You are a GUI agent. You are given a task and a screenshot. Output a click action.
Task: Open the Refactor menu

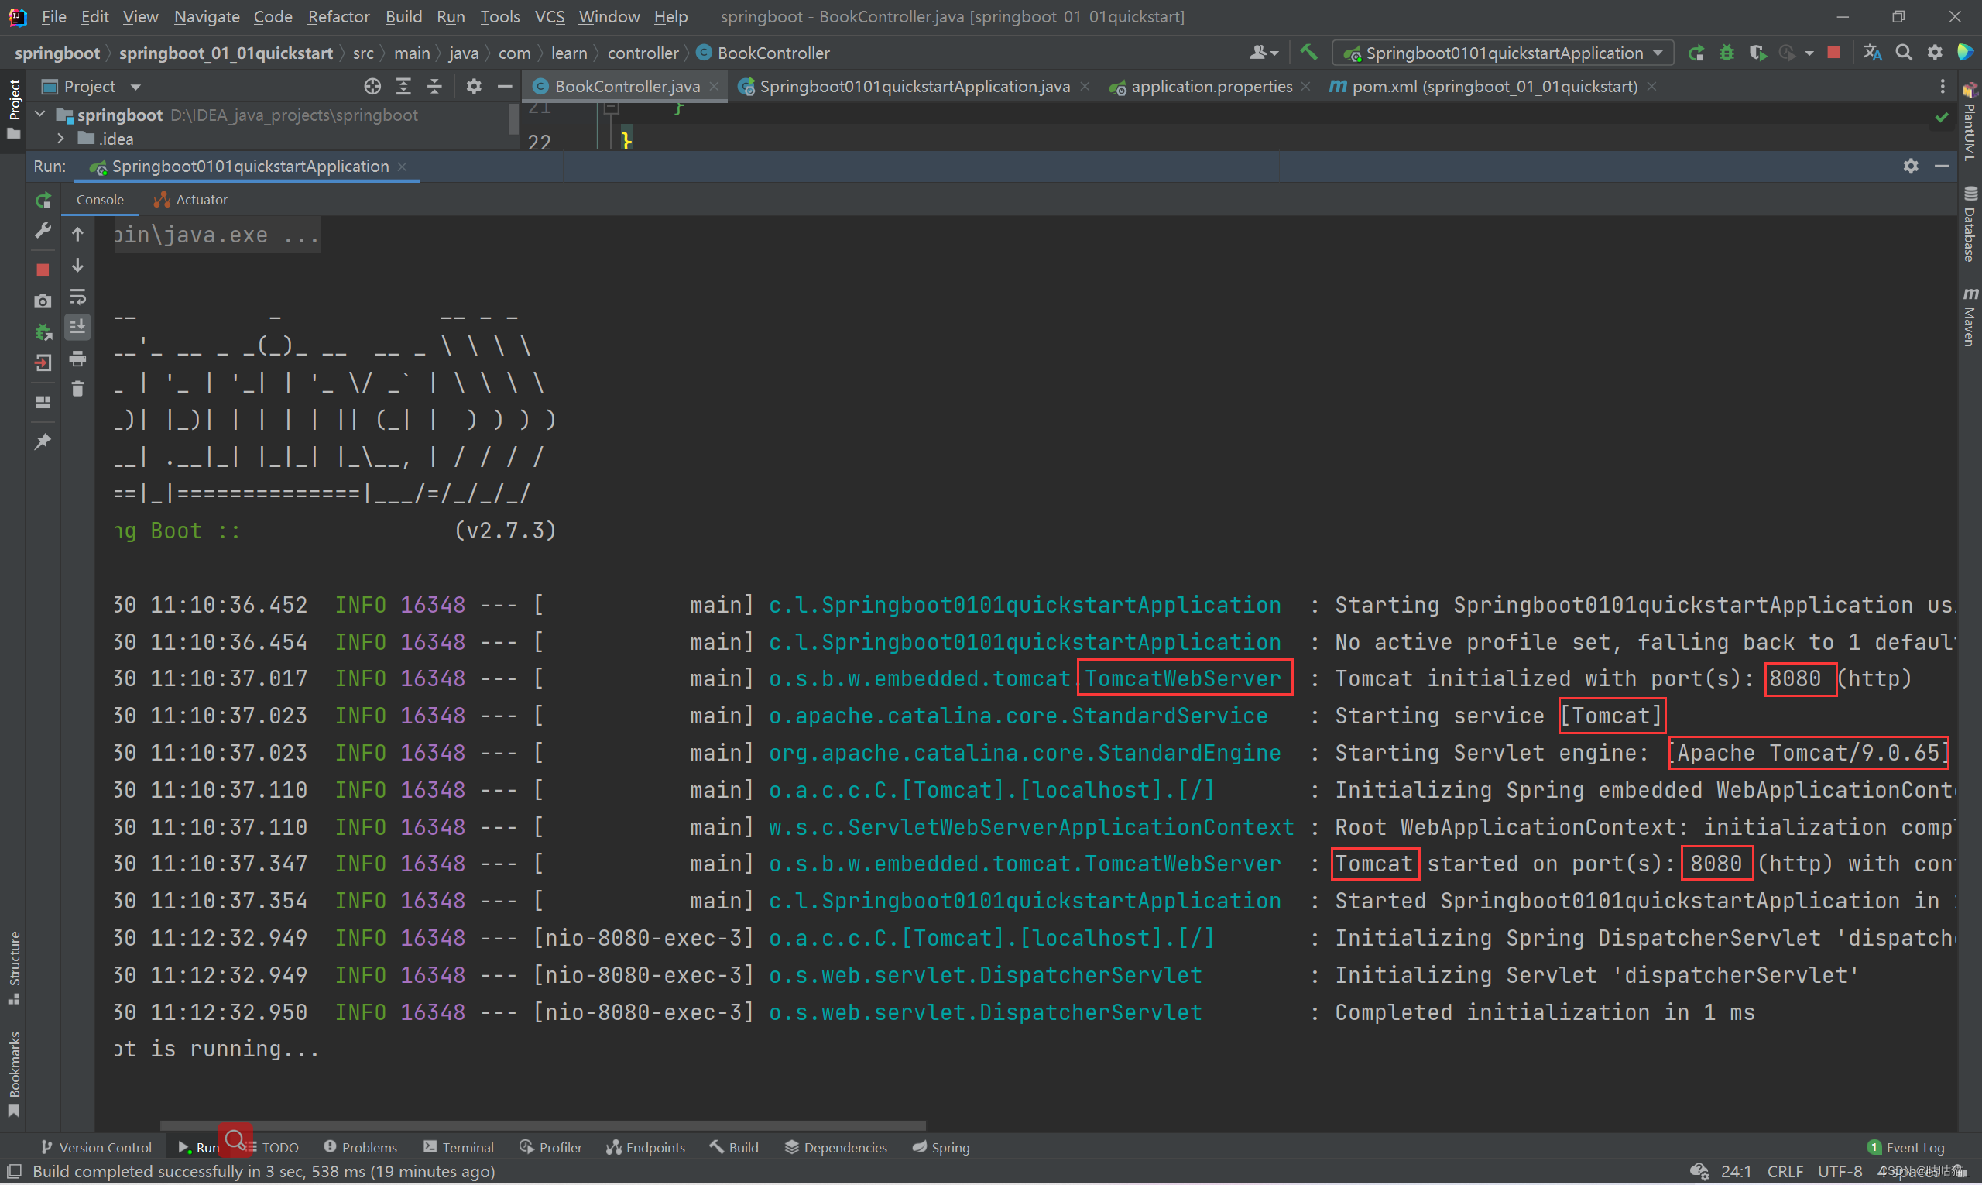click(x=338, y=16)
